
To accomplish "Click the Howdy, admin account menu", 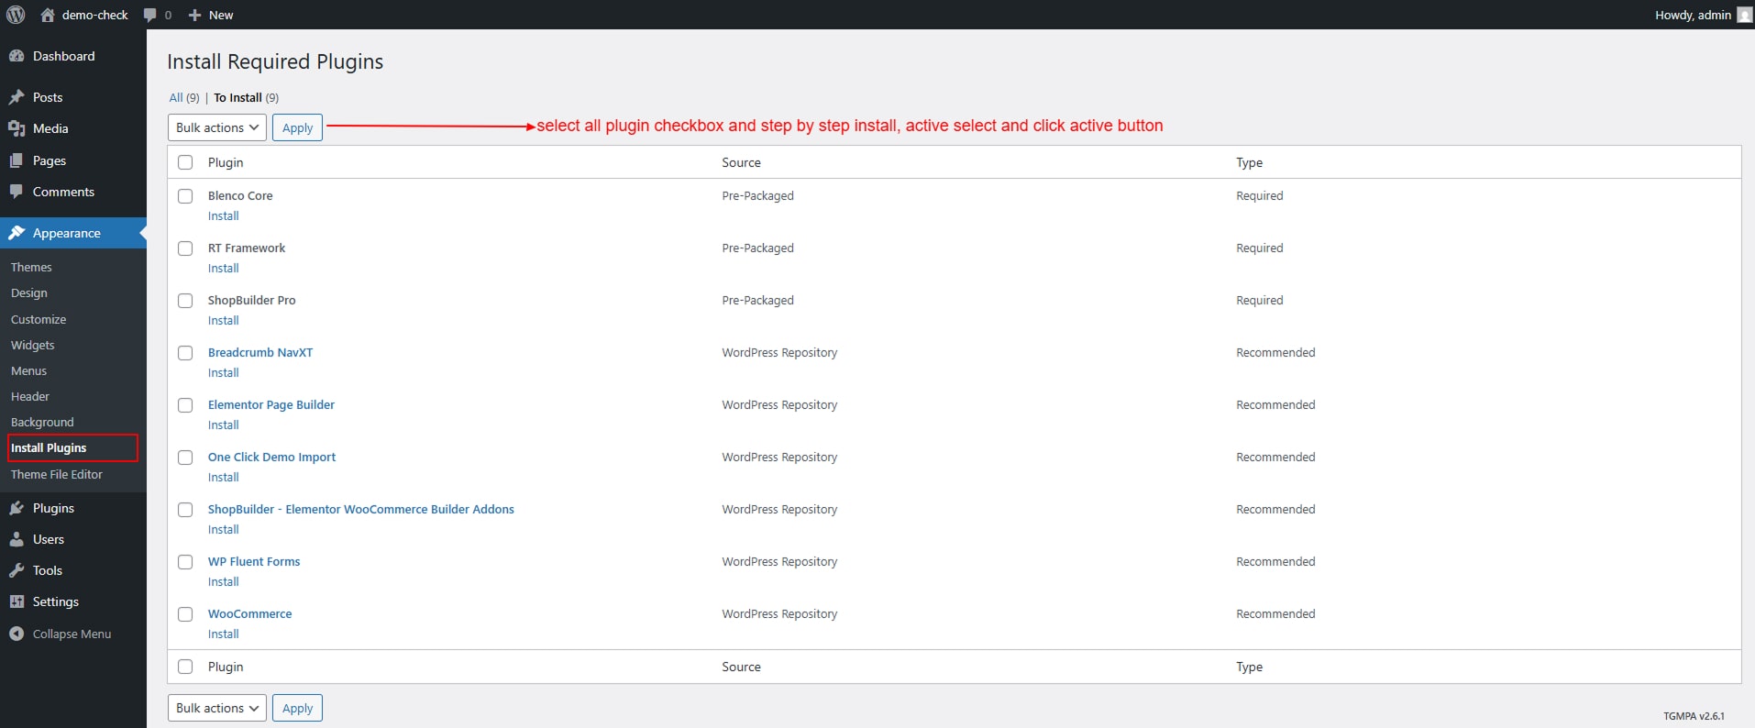I will 1703,15.
